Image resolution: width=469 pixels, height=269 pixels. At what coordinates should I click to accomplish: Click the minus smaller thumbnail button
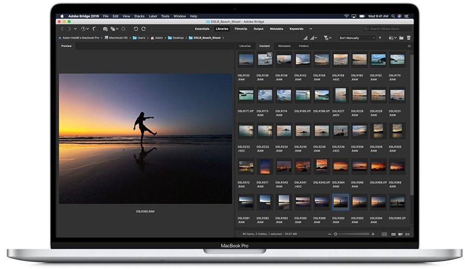(329, 234)
